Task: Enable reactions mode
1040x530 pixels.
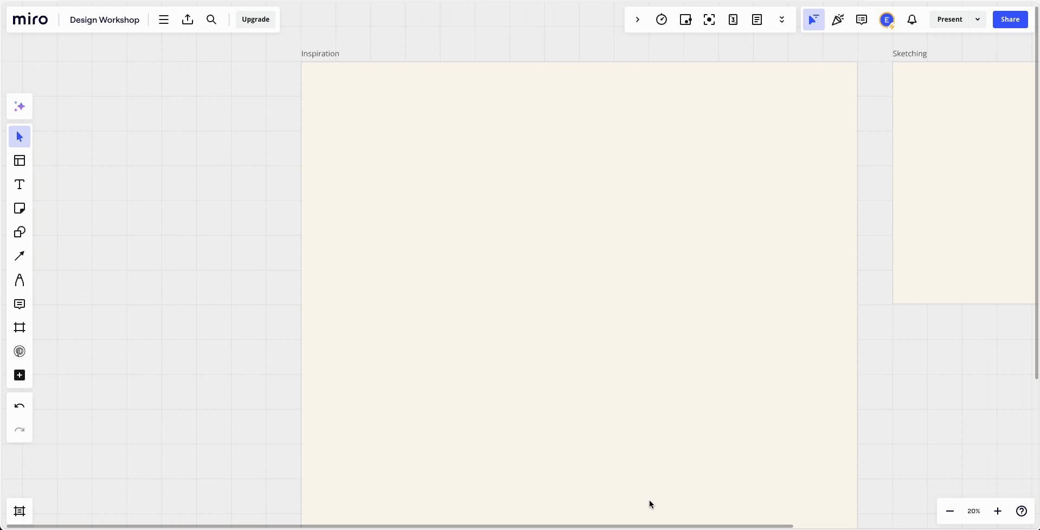Action: (x=838, y=19)
